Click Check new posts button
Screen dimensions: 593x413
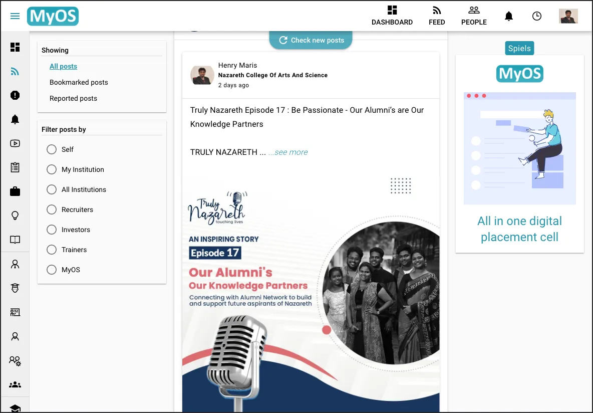click(x=311, y=40)
